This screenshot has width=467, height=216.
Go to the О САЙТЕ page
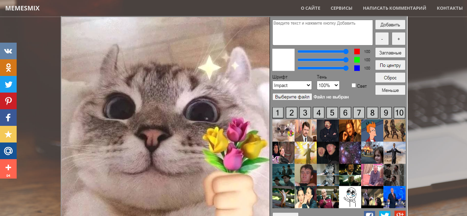point(310,8)
